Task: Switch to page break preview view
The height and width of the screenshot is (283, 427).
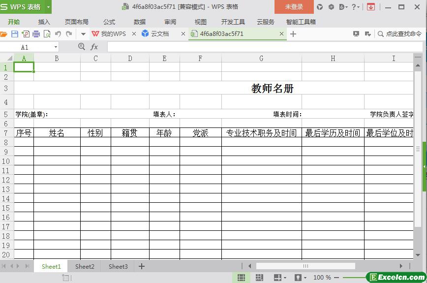Action: pyautogui.click(x=259, y=278)
